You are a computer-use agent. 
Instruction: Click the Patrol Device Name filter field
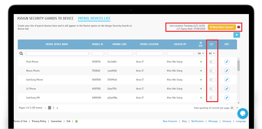click(57, 53)
